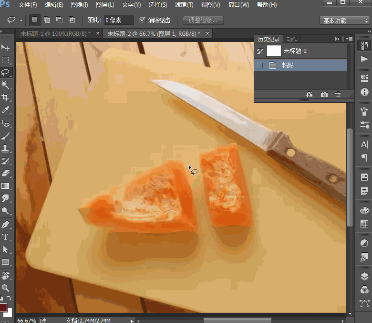Open the Color palette panel icon
Image resolution: width=372 pixels, height=323 pixels.
[364, 210]
